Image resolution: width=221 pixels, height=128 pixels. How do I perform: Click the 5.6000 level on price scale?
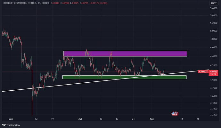tap(214, 8)
